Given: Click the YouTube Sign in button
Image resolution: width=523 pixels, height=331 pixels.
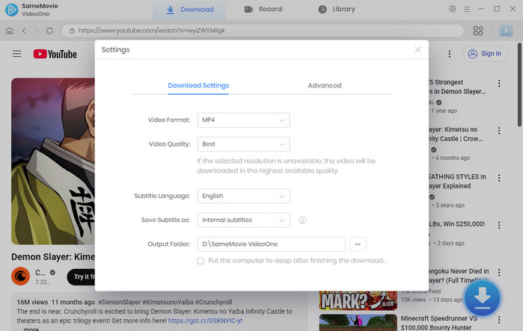Looking at the screenshot, I should (486, 54).
